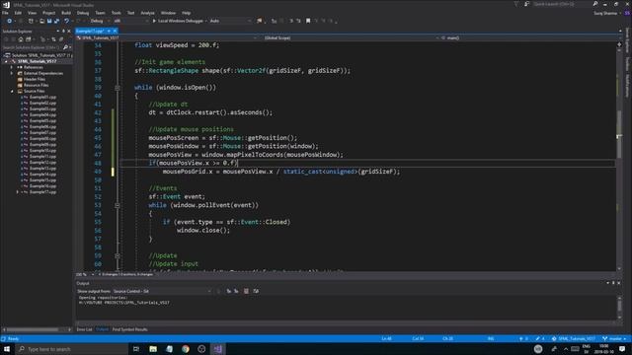Switch to the Find Symbol Results tab

coord(129,329)
